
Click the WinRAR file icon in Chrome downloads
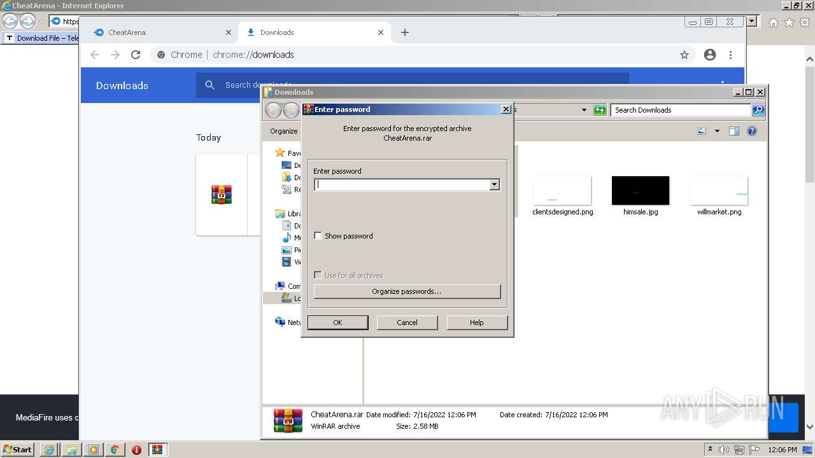tap(222, 195)
